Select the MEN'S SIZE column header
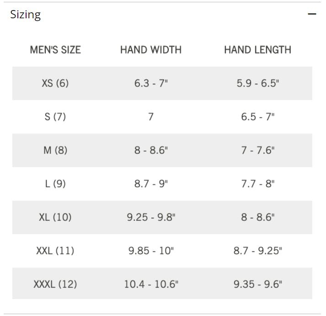This screenshot has height=316, width=326. click(x=55, y=50)
